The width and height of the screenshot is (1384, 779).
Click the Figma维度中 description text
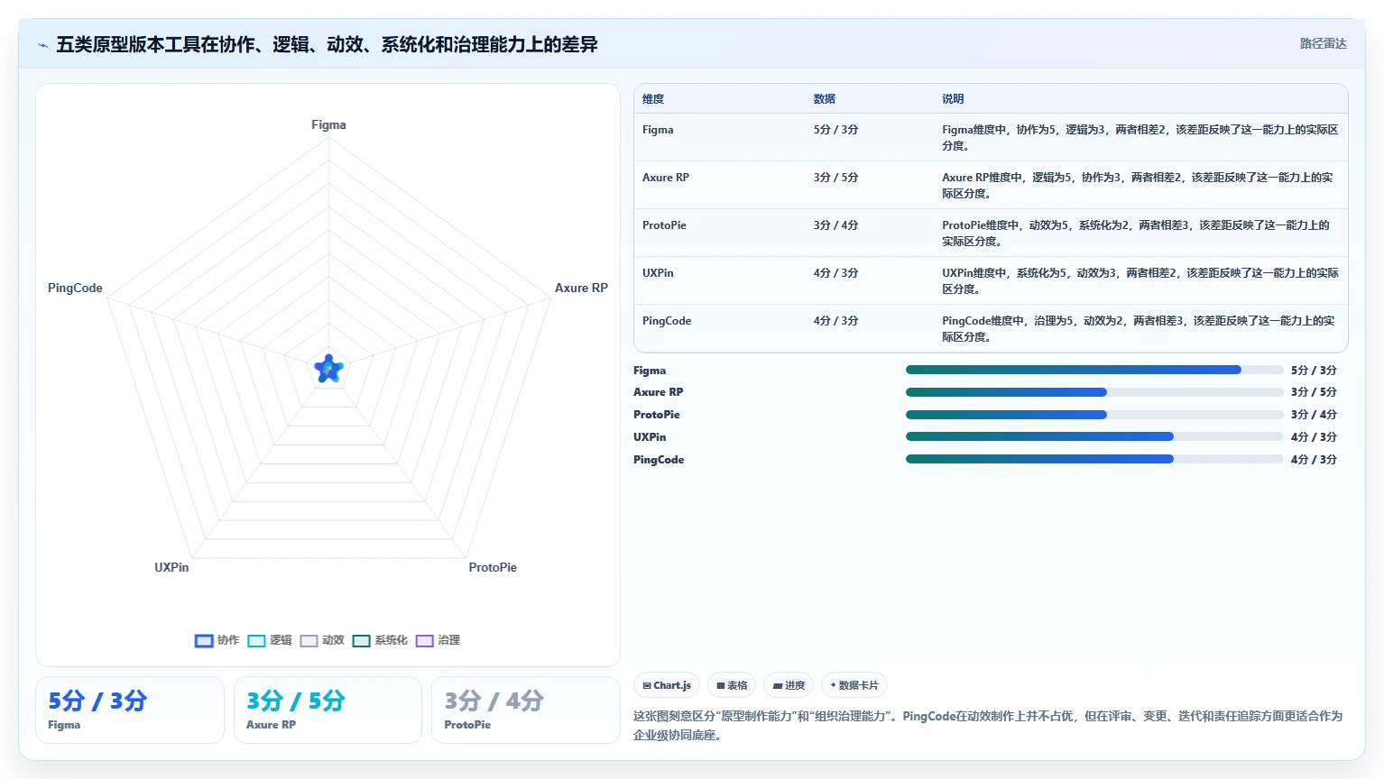tap(1140, 138)
